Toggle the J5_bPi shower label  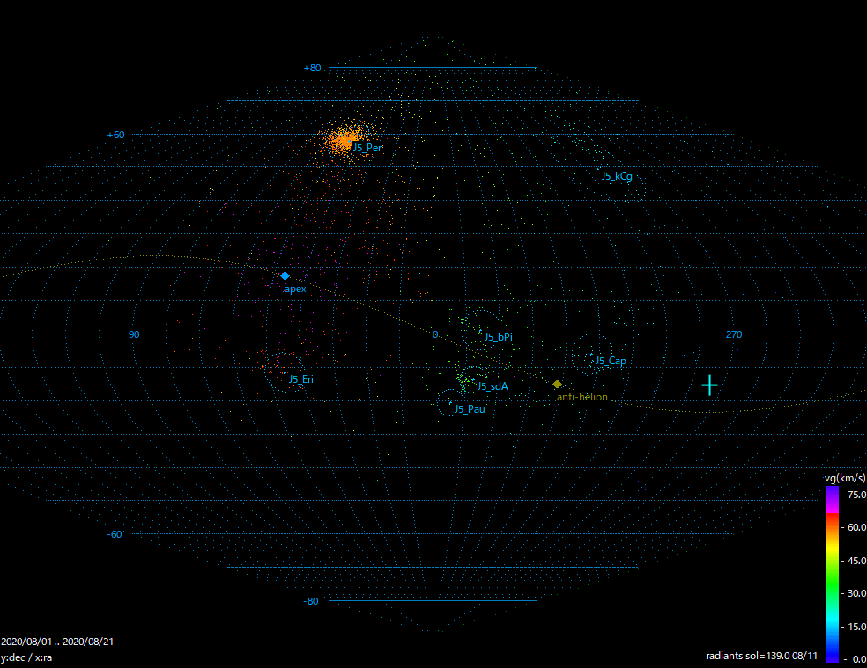click(x=500, y=336)
